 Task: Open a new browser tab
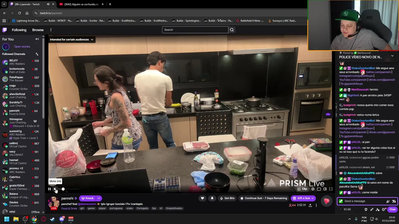110,4
